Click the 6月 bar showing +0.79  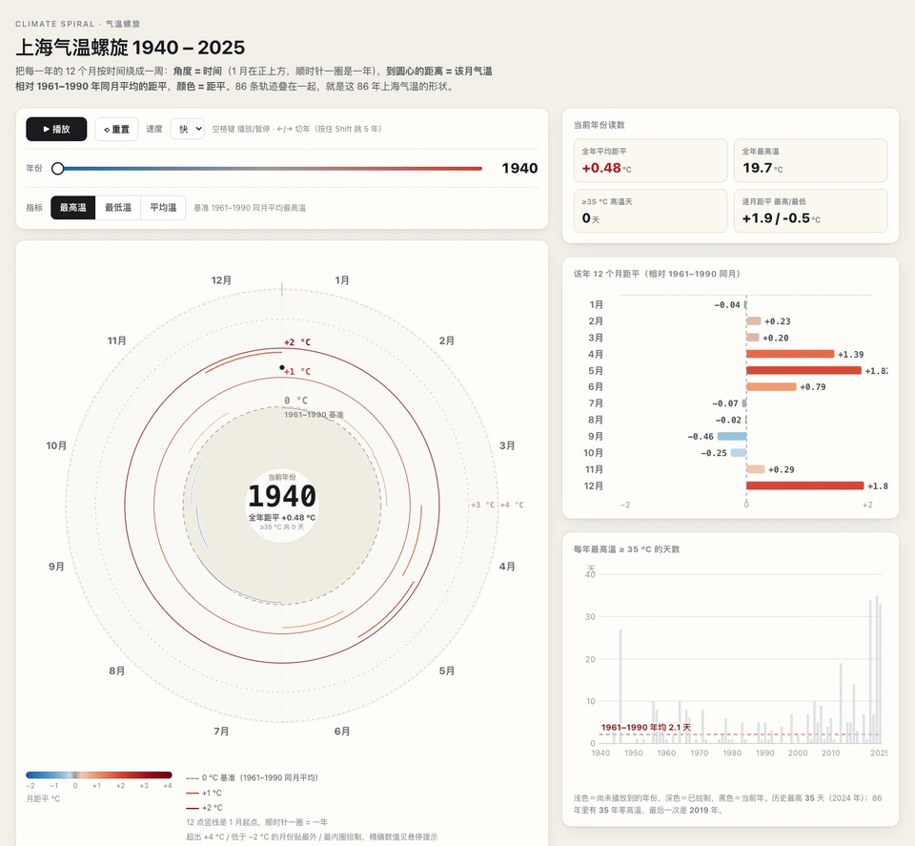tap(771, 386)
